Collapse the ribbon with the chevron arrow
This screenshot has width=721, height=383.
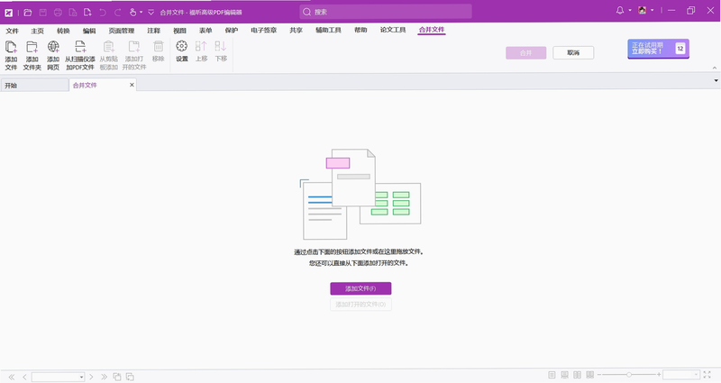coord(715,68)
